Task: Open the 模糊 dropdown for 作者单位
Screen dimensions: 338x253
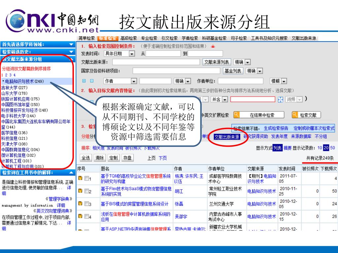Action: pos(284,81)
